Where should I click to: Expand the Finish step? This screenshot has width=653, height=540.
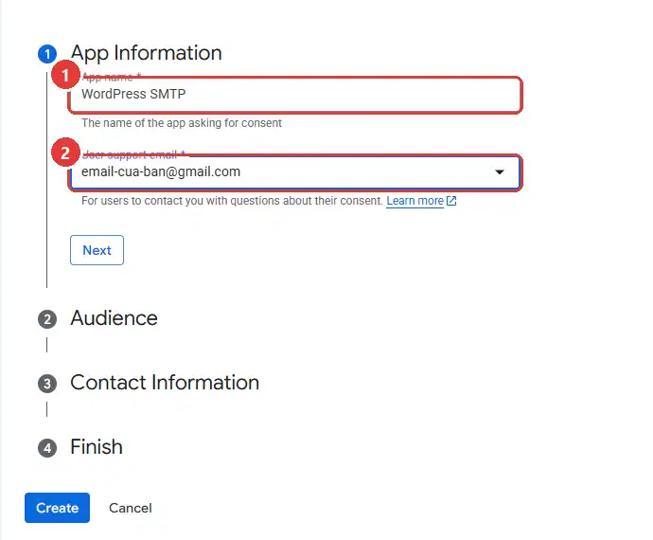click(x=97, y=447)
